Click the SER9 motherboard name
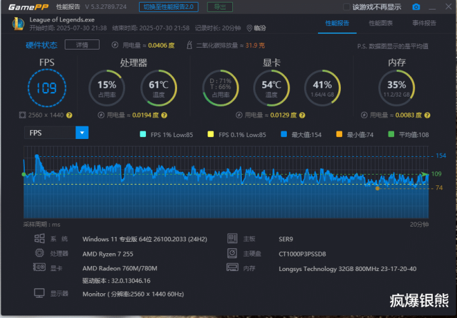 [x=286, y=239]
